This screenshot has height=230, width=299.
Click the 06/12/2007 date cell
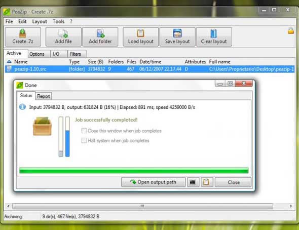160,69
